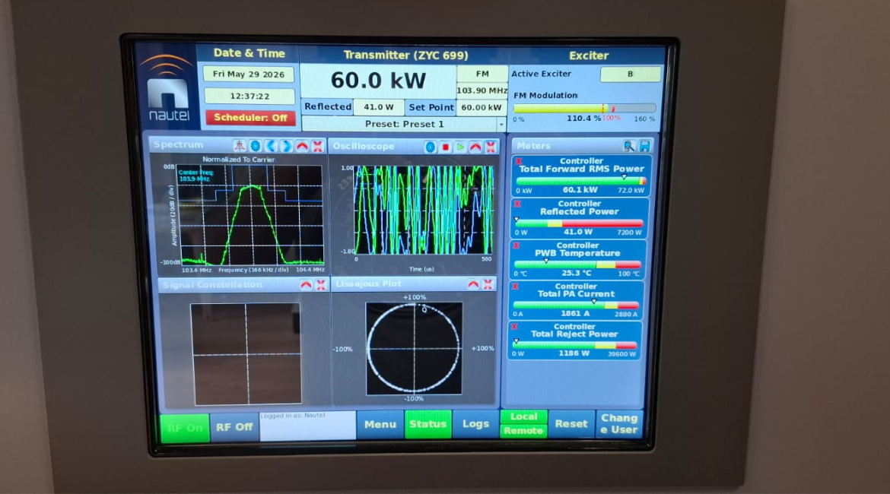Collapse the Lissajous Plot panel
890x494 pixels.
pos(473,284)
